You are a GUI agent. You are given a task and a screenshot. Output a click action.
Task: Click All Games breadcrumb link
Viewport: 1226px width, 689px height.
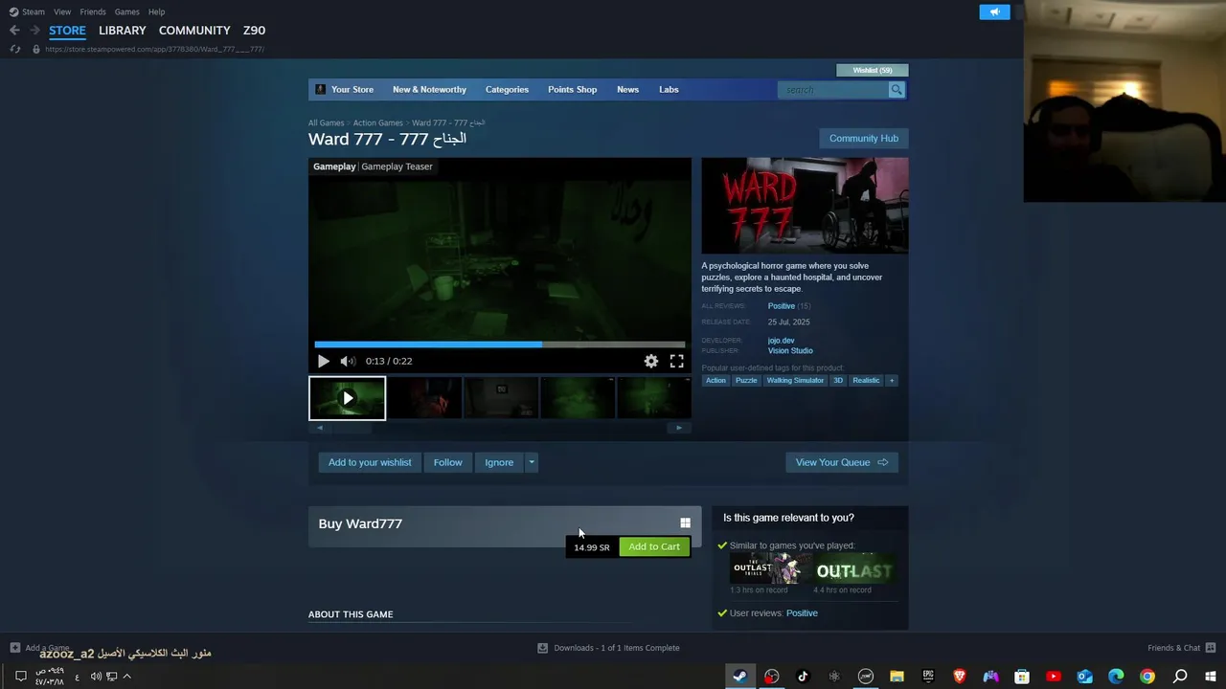pyautogui.click(x=326, y=122)
